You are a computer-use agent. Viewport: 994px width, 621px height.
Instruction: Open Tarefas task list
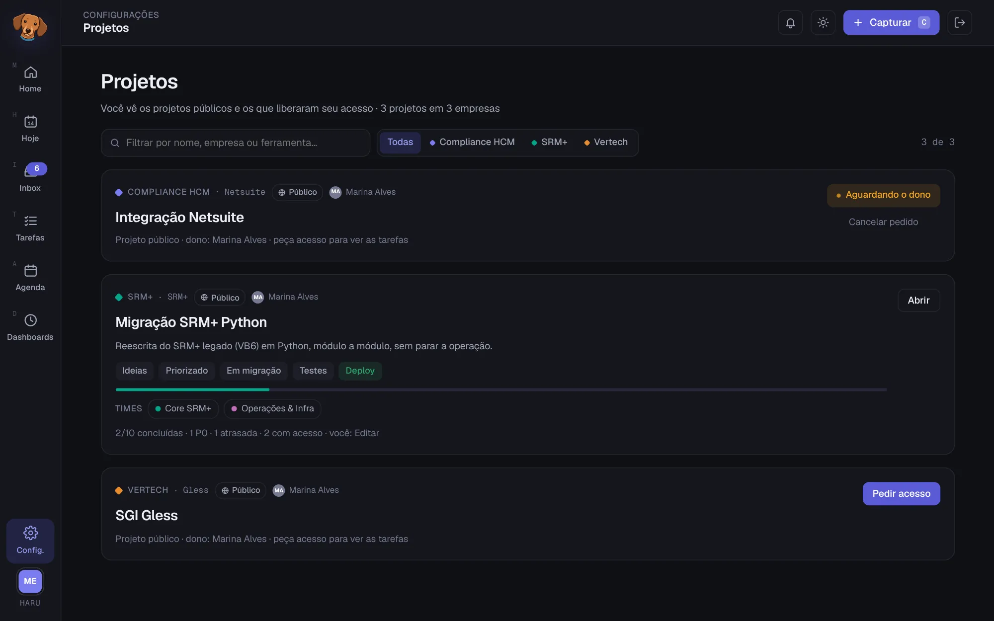[x=30, y=229]
